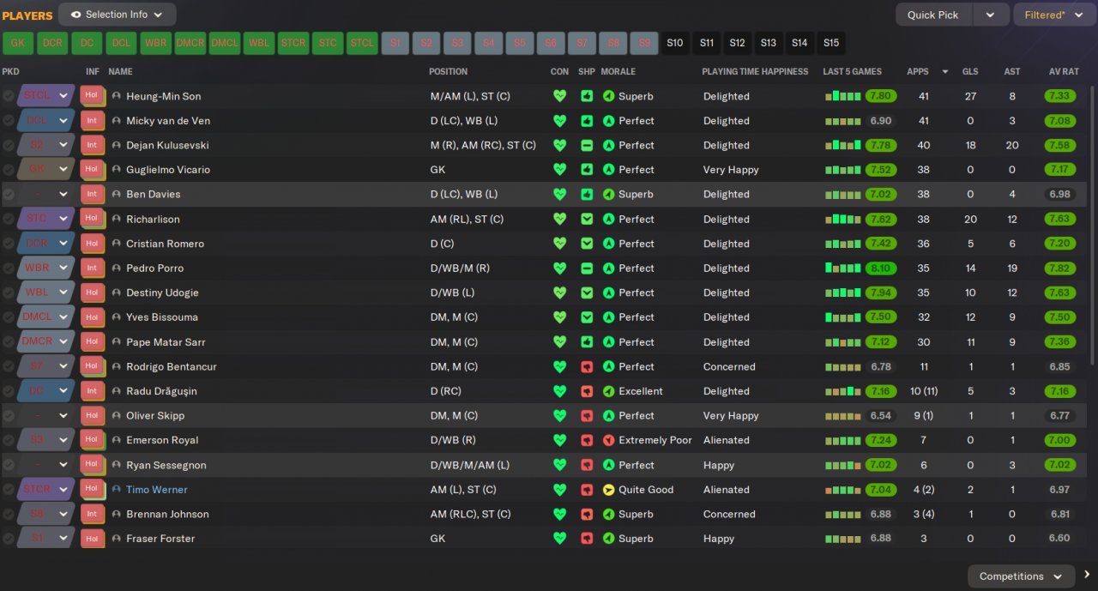The image size is (1098, 591).
Task: Tick the picked circle for Cristian Romero
Action: pos(8,244)
